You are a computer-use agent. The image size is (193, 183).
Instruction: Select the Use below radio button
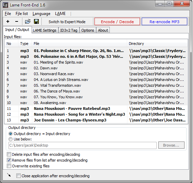(11, 139)
